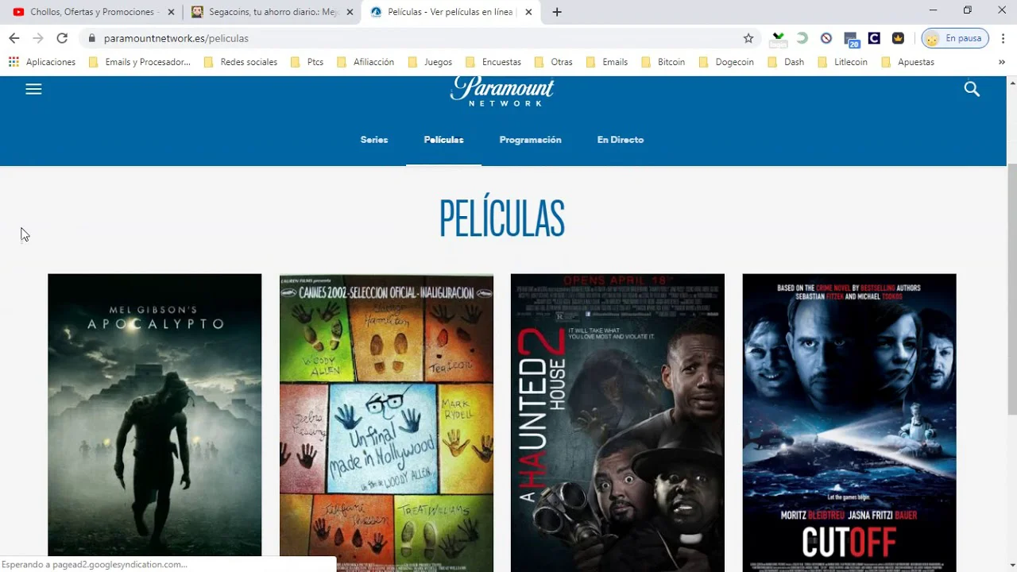1017x572 pixels.
Task: Click the search magnifier icon
Action: click(x=971, y=90)
